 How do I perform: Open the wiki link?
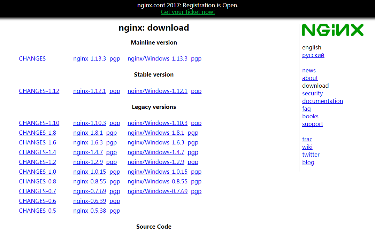click(307, 147)
